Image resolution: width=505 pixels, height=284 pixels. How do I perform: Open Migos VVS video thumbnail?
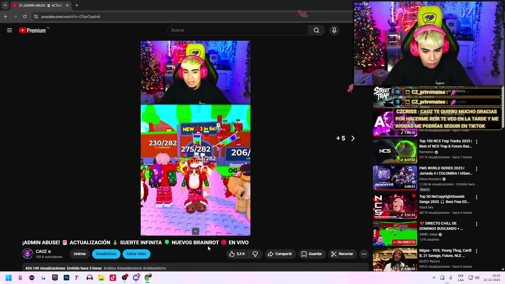click(395, 260)
